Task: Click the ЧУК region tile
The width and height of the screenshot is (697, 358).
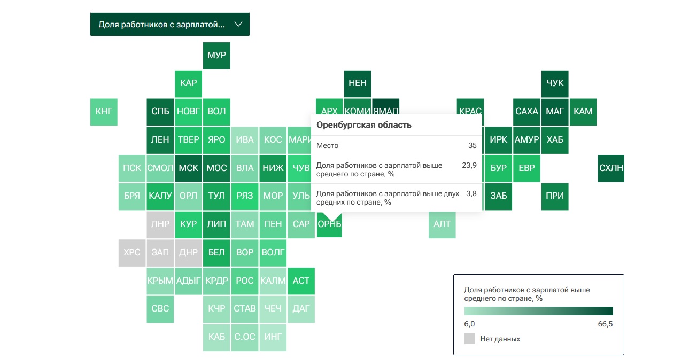Action: coord(555,83)
